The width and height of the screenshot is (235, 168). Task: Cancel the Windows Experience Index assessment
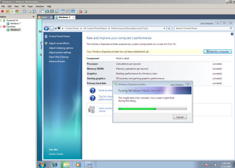pyautogui.click(x=180, y=117)
